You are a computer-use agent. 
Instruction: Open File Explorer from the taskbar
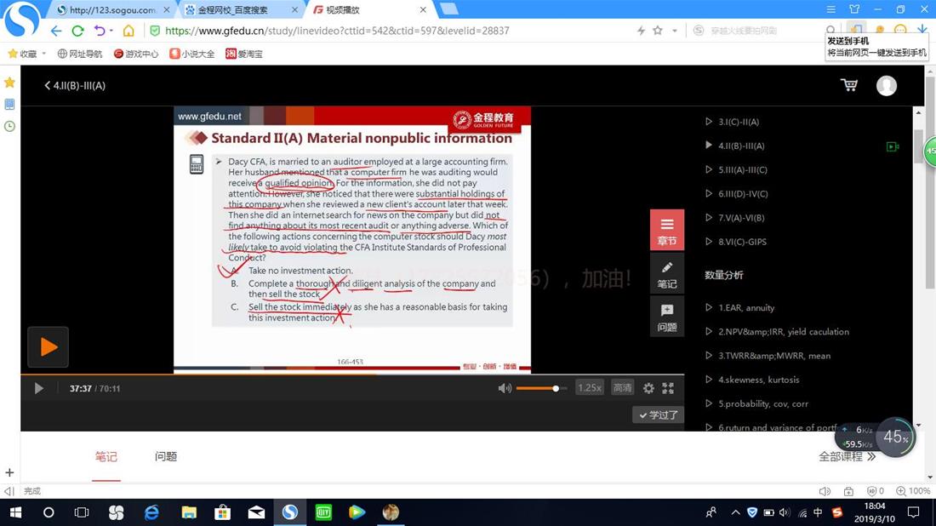(189, 512)
